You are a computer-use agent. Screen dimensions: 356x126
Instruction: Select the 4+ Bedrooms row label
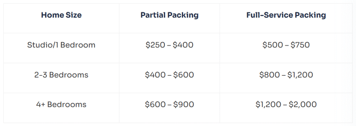pos(61,105)
